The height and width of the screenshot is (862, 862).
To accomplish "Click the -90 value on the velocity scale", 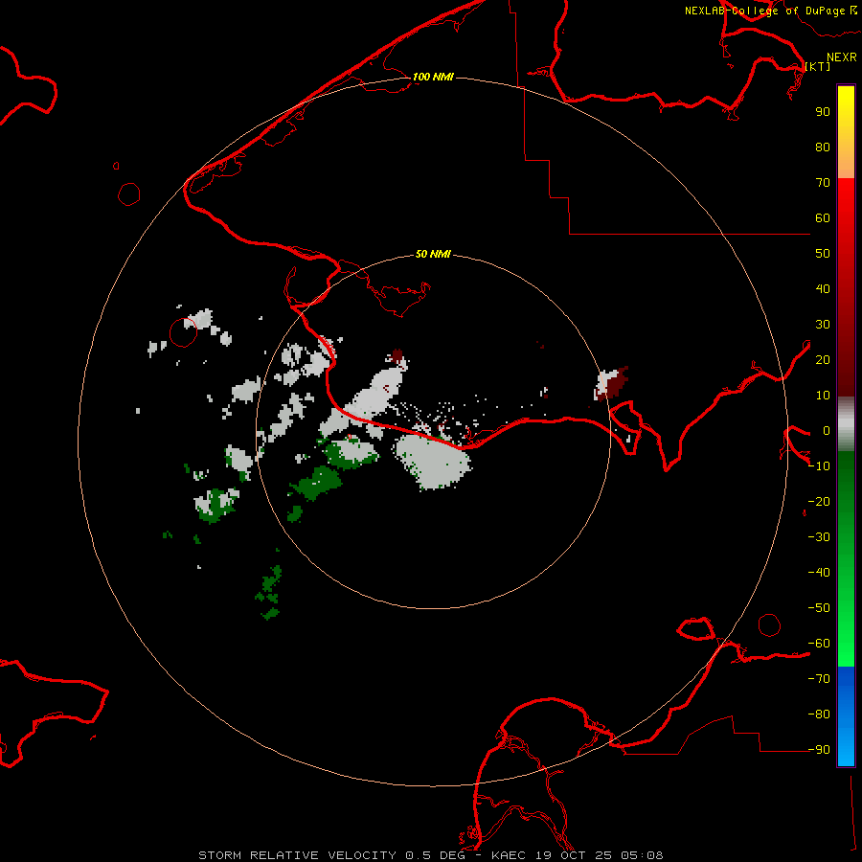I will coord(819,750).
